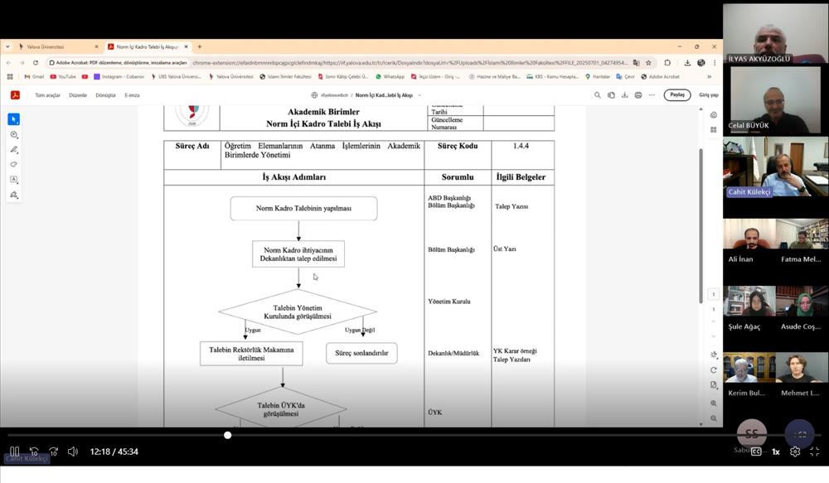829x483 pixels.
Task: Reload the browser page
Action: [36, 62]
